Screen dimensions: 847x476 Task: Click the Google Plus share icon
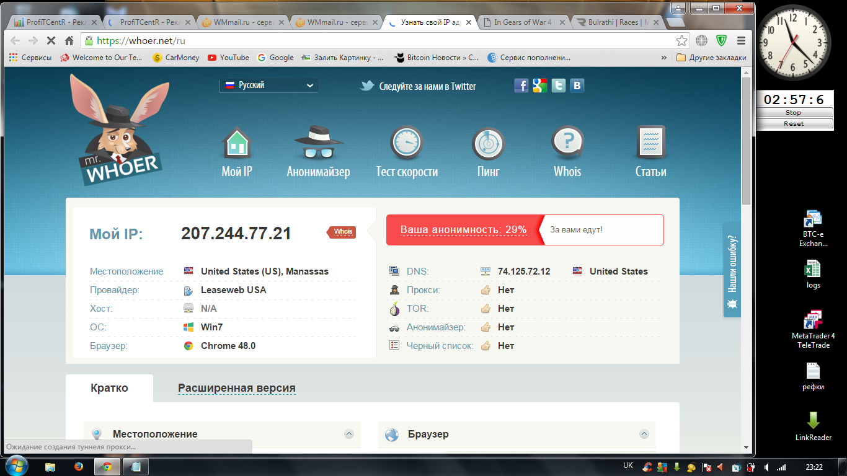point(540,86)
